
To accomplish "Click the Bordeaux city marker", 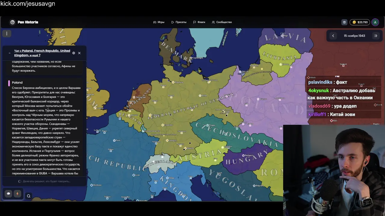I will pyautogui.click(x=91, y=185).
